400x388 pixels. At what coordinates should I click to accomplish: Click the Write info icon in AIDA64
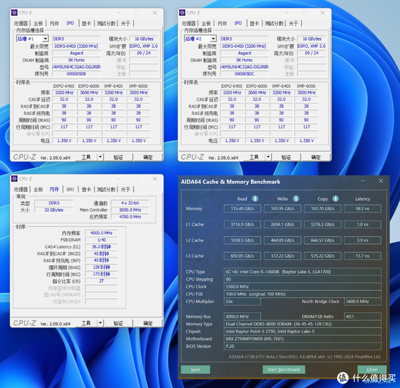296,199
